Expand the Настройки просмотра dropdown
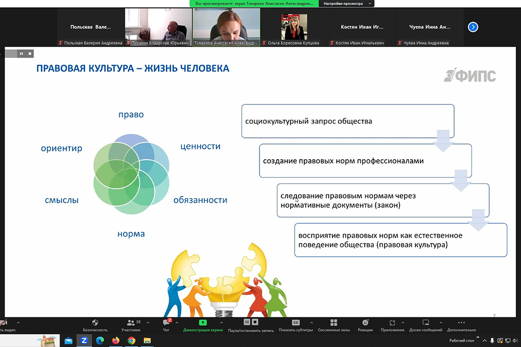Screen dimensions: 521x347 click(x=346, y=3)
